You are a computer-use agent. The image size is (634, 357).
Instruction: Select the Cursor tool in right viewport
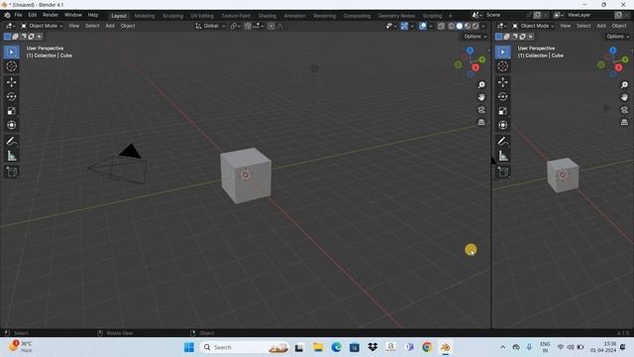coord(502,66)
